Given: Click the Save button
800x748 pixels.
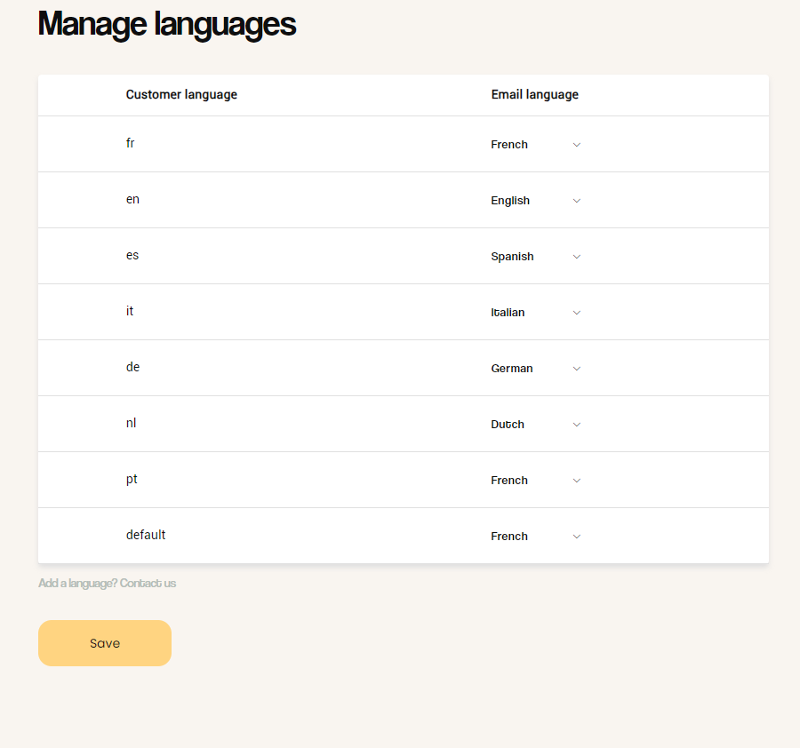Looking at the screenshot, I should click(x=105, y=643).
